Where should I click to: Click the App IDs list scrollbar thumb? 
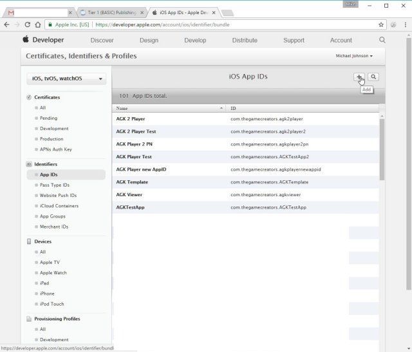pos(382,150)
